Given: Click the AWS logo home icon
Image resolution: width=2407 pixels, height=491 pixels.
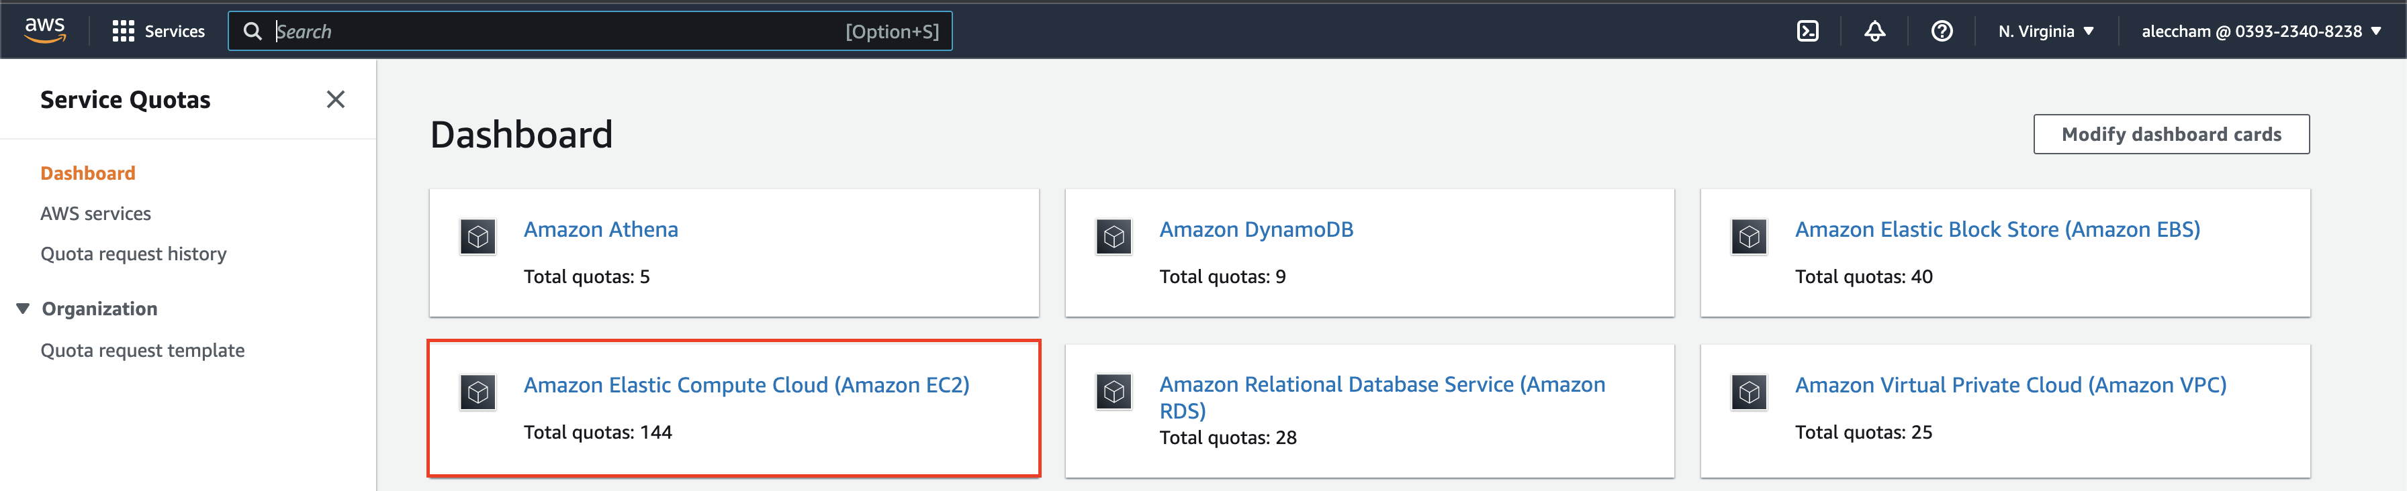Looking at the screenshot, I should [45, 31].
